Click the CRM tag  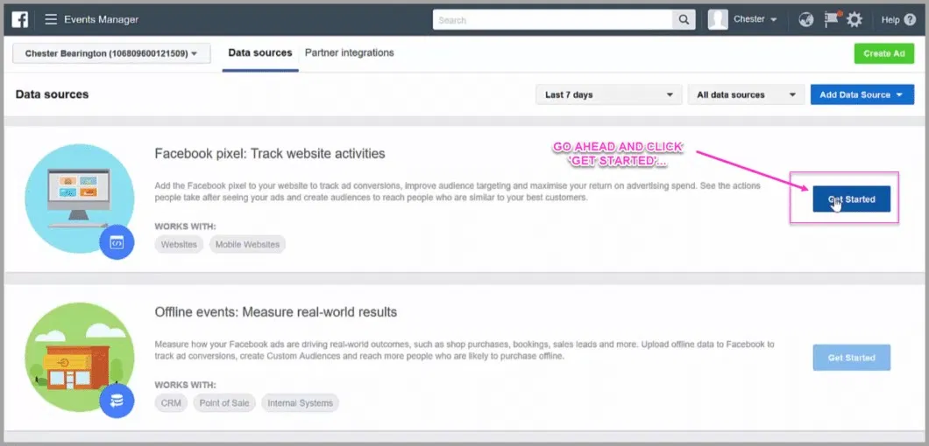[171, 403]
